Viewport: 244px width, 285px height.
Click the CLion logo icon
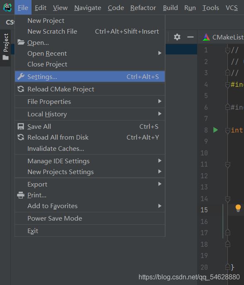click(x=7, y=7)
